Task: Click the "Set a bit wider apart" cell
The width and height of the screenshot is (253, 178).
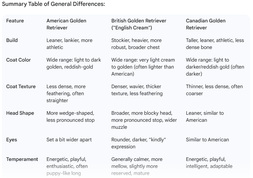Action: pos(68,140)
